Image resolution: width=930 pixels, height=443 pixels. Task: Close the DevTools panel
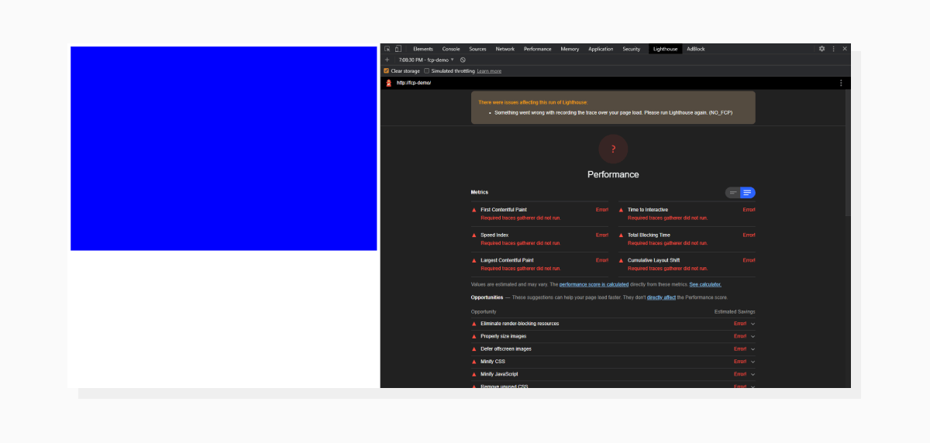click(845, 49)
